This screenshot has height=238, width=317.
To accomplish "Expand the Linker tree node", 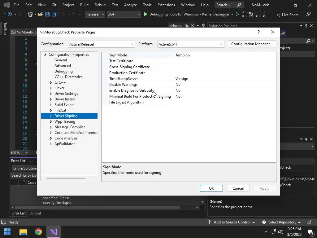I will click(x=51, y=88).
